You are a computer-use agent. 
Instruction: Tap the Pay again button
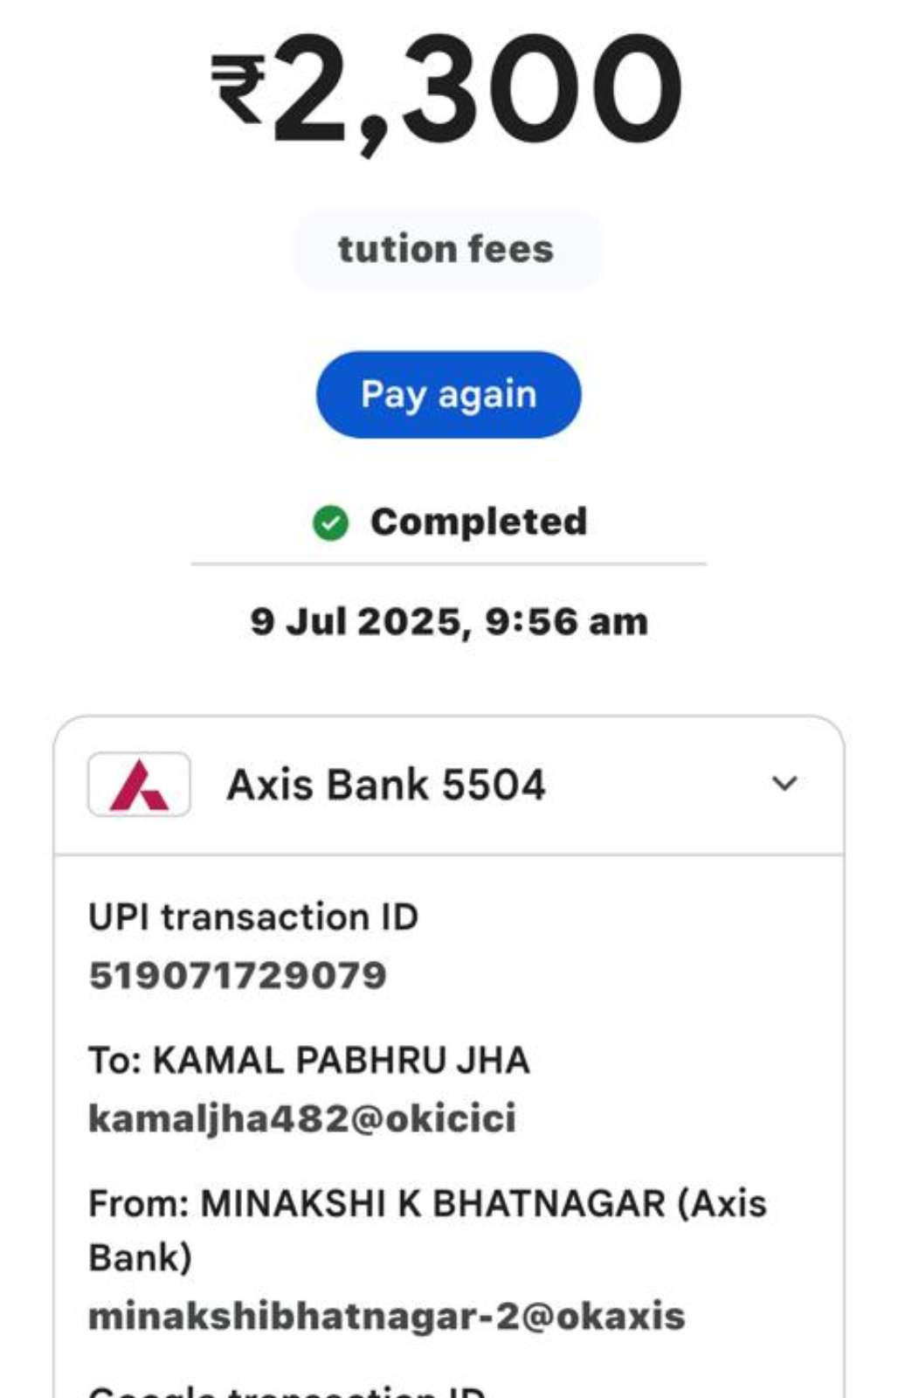click(448, 395)
